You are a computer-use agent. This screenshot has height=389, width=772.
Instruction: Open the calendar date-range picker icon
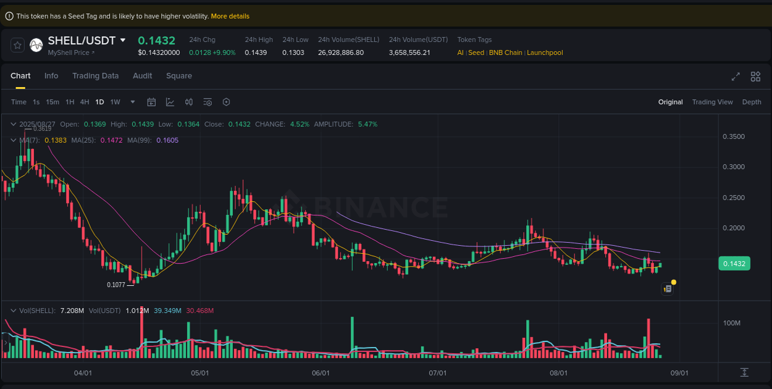tap(151, 102)
